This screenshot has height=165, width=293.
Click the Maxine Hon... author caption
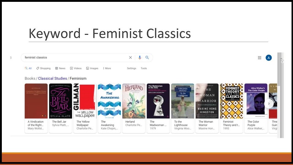pos(207,128)
